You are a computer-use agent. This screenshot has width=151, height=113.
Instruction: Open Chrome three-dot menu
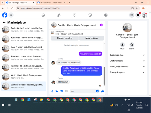(148, 8)
